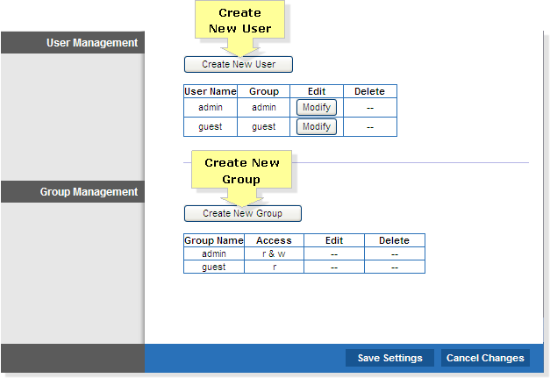This screenshot has width=550, height=378.
Task: Click the Group Name column header
Action: click(x=214, y=240)
